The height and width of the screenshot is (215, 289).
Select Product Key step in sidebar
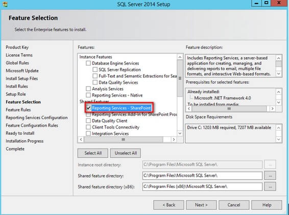coord(17,47)
